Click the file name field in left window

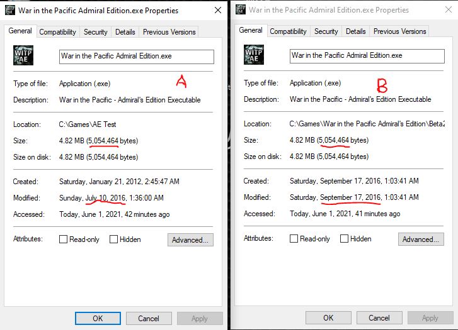point(137,57)
